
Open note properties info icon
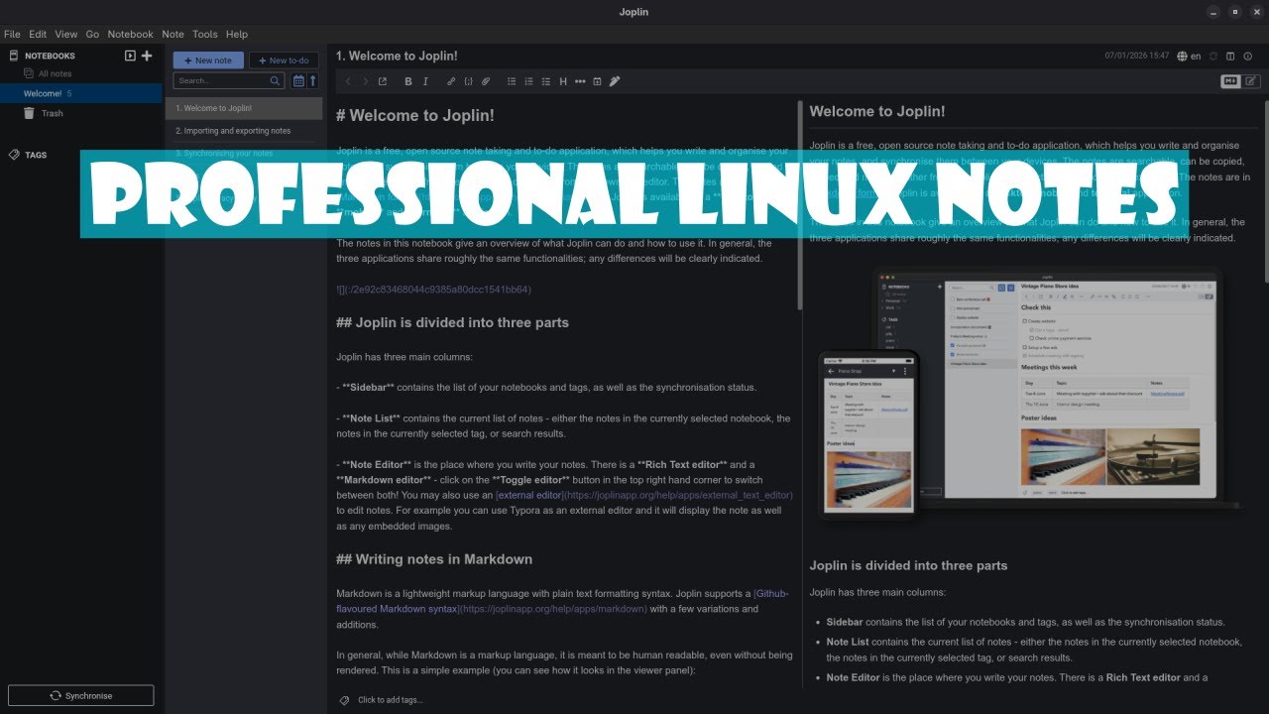1248,57
